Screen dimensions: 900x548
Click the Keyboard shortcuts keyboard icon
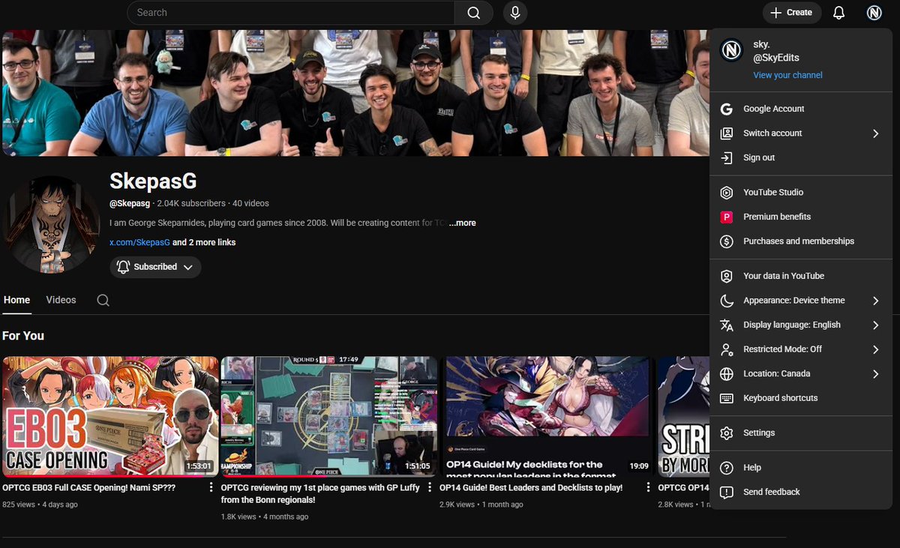(726, 398)
